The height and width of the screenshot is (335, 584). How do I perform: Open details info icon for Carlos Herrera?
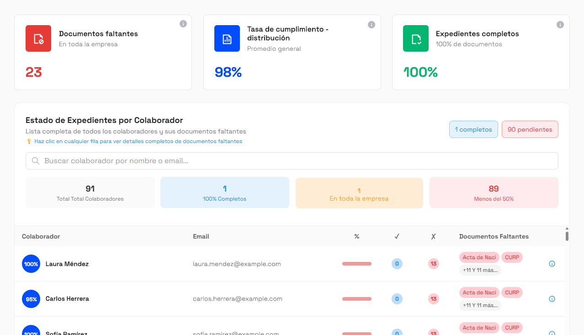[552, 299]
